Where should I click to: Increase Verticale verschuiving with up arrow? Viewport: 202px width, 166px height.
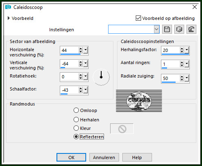81,62
